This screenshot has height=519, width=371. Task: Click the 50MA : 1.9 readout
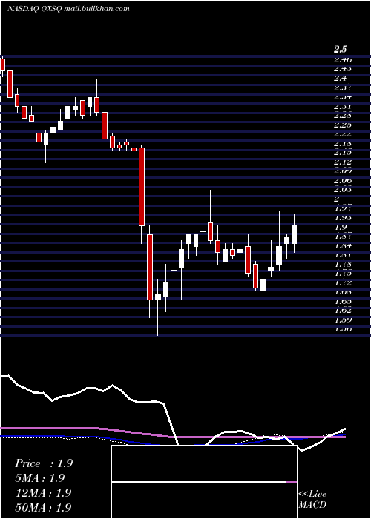(43, 507)
